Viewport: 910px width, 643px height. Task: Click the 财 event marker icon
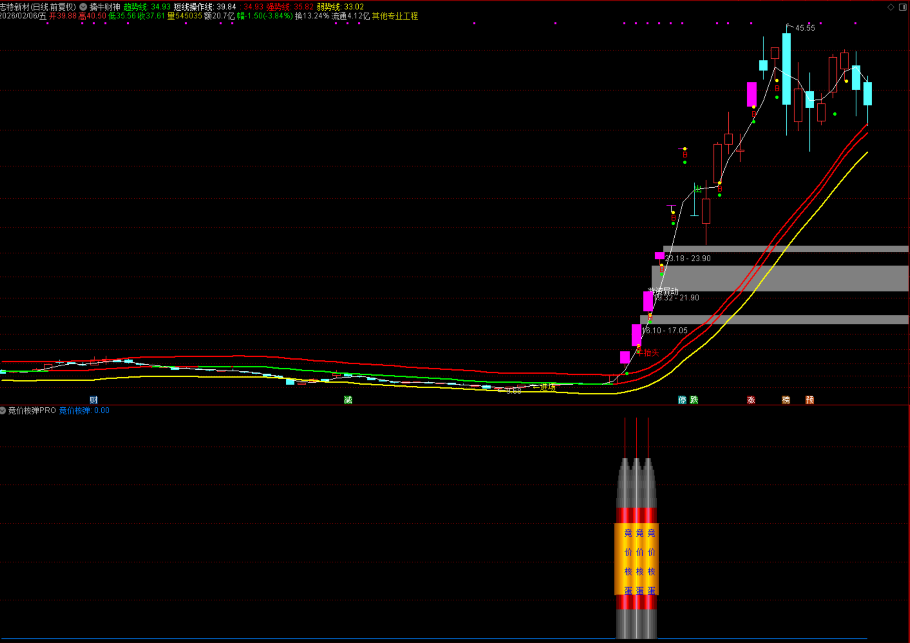[x=93, y=400]
